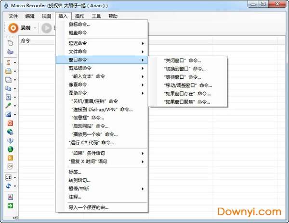The height and width of the screenshot is (223, 289).
Task: Open the dropdown arrow next to the Record button
Action: tap(35, 28)
